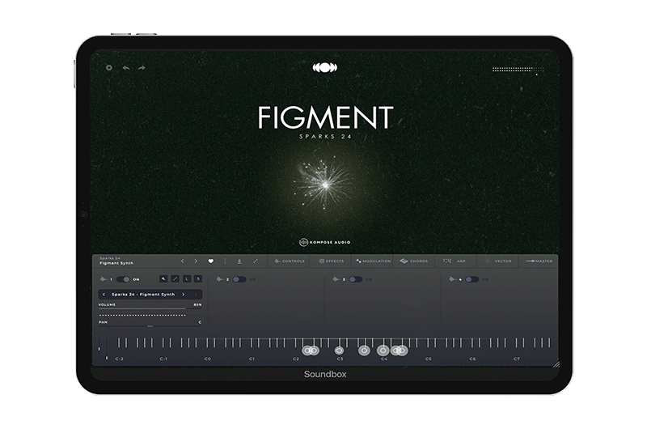Click the layer 2 waveform icon
This screenshot has height=429, width=647.
pyautogui.click(x=220, y=279)
